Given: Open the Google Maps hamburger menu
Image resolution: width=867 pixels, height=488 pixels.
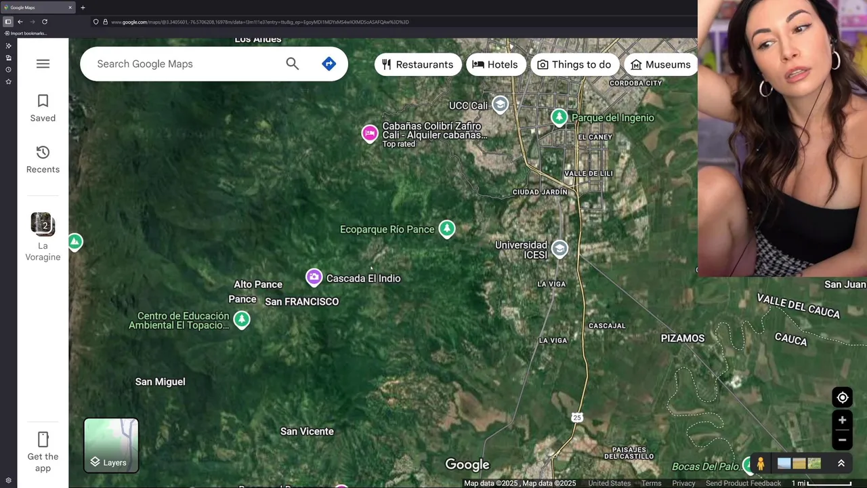Looking at the screenshot, I should (43, 64).
